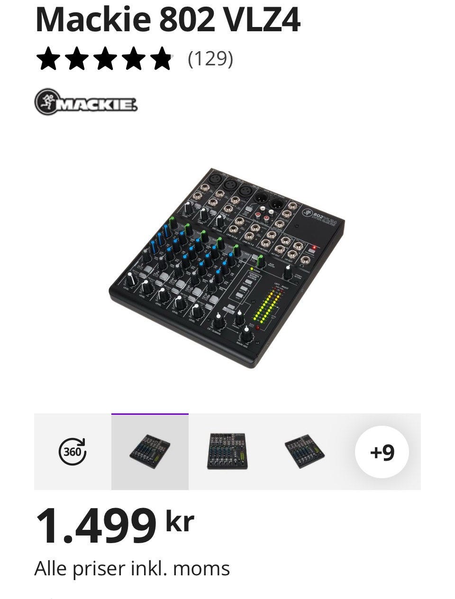Open the (129) customer reviews link
Image resolution: width=455 pixels, height=599 pixels.
click(210, 59)
